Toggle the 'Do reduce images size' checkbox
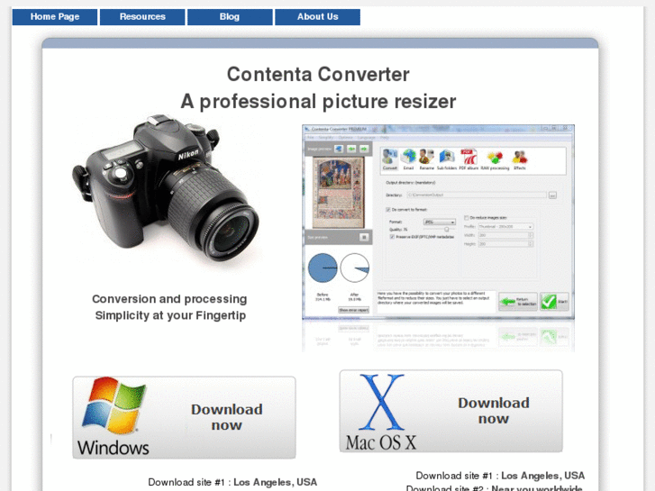 point(466,218)
